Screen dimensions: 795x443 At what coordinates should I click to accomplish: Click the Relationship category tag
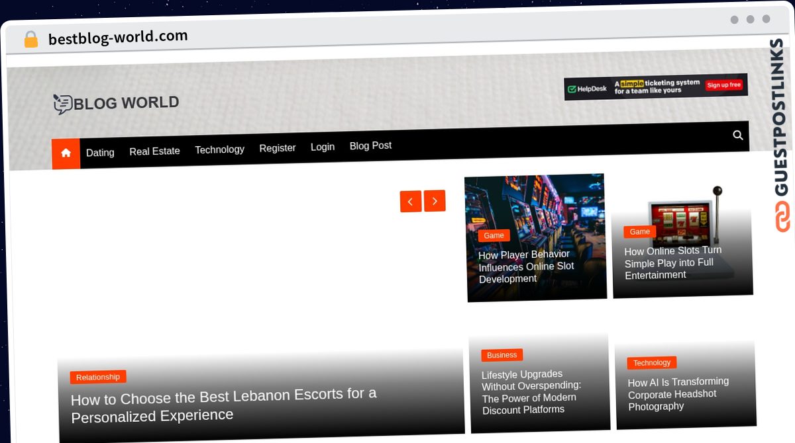pos(98,377)
